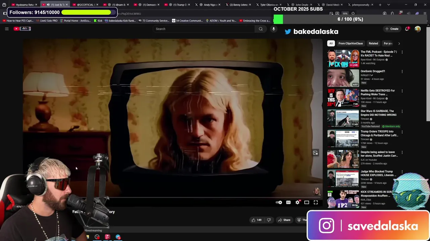Open the account avatar menu
Viewport: 430px width, 241px height.
418,29
